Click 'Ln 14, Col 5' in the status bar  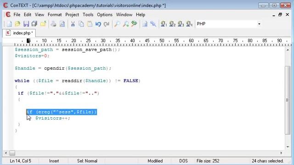(x=20, y=161)
